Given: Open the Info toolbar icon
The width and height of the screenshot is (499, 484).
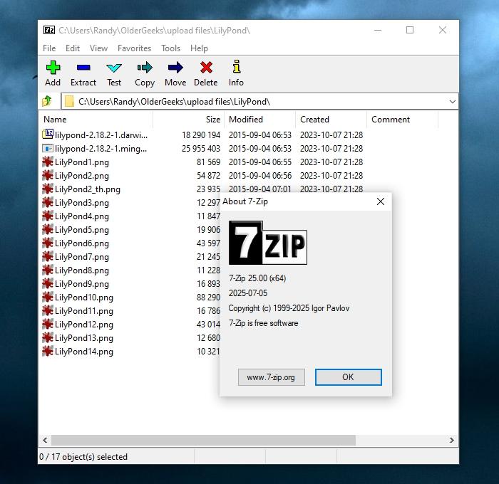Looking at the screenshot, I should click(x=236, y=67).
